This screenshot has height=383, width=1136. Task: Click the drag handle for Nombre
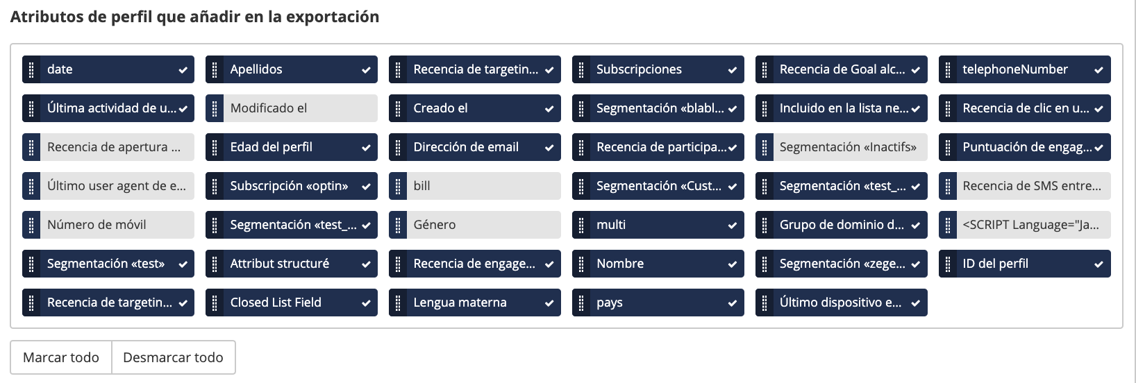point(581,264)
